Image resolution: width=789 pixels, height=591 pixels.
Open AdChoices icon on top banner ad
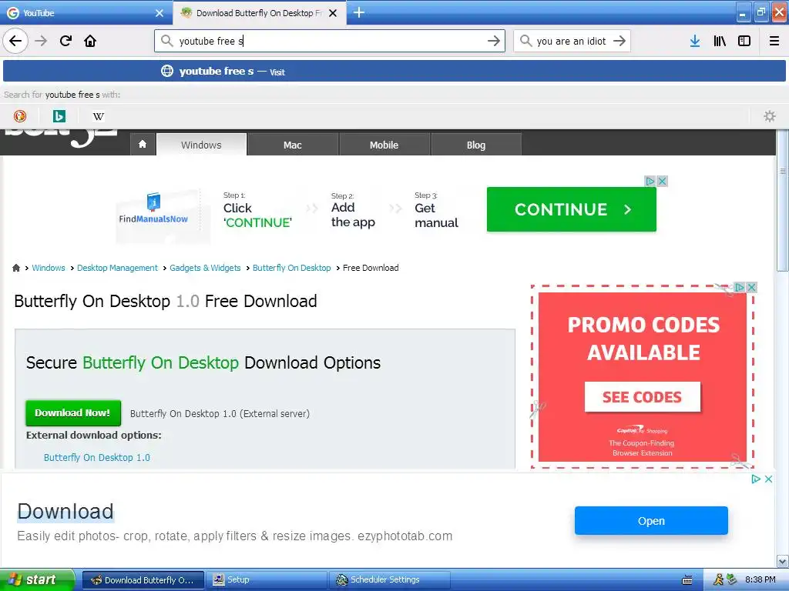(650, 181)
